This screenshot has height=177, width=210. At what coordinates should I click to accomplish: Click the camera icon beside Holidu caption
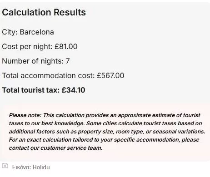click(x=5, y=166)
